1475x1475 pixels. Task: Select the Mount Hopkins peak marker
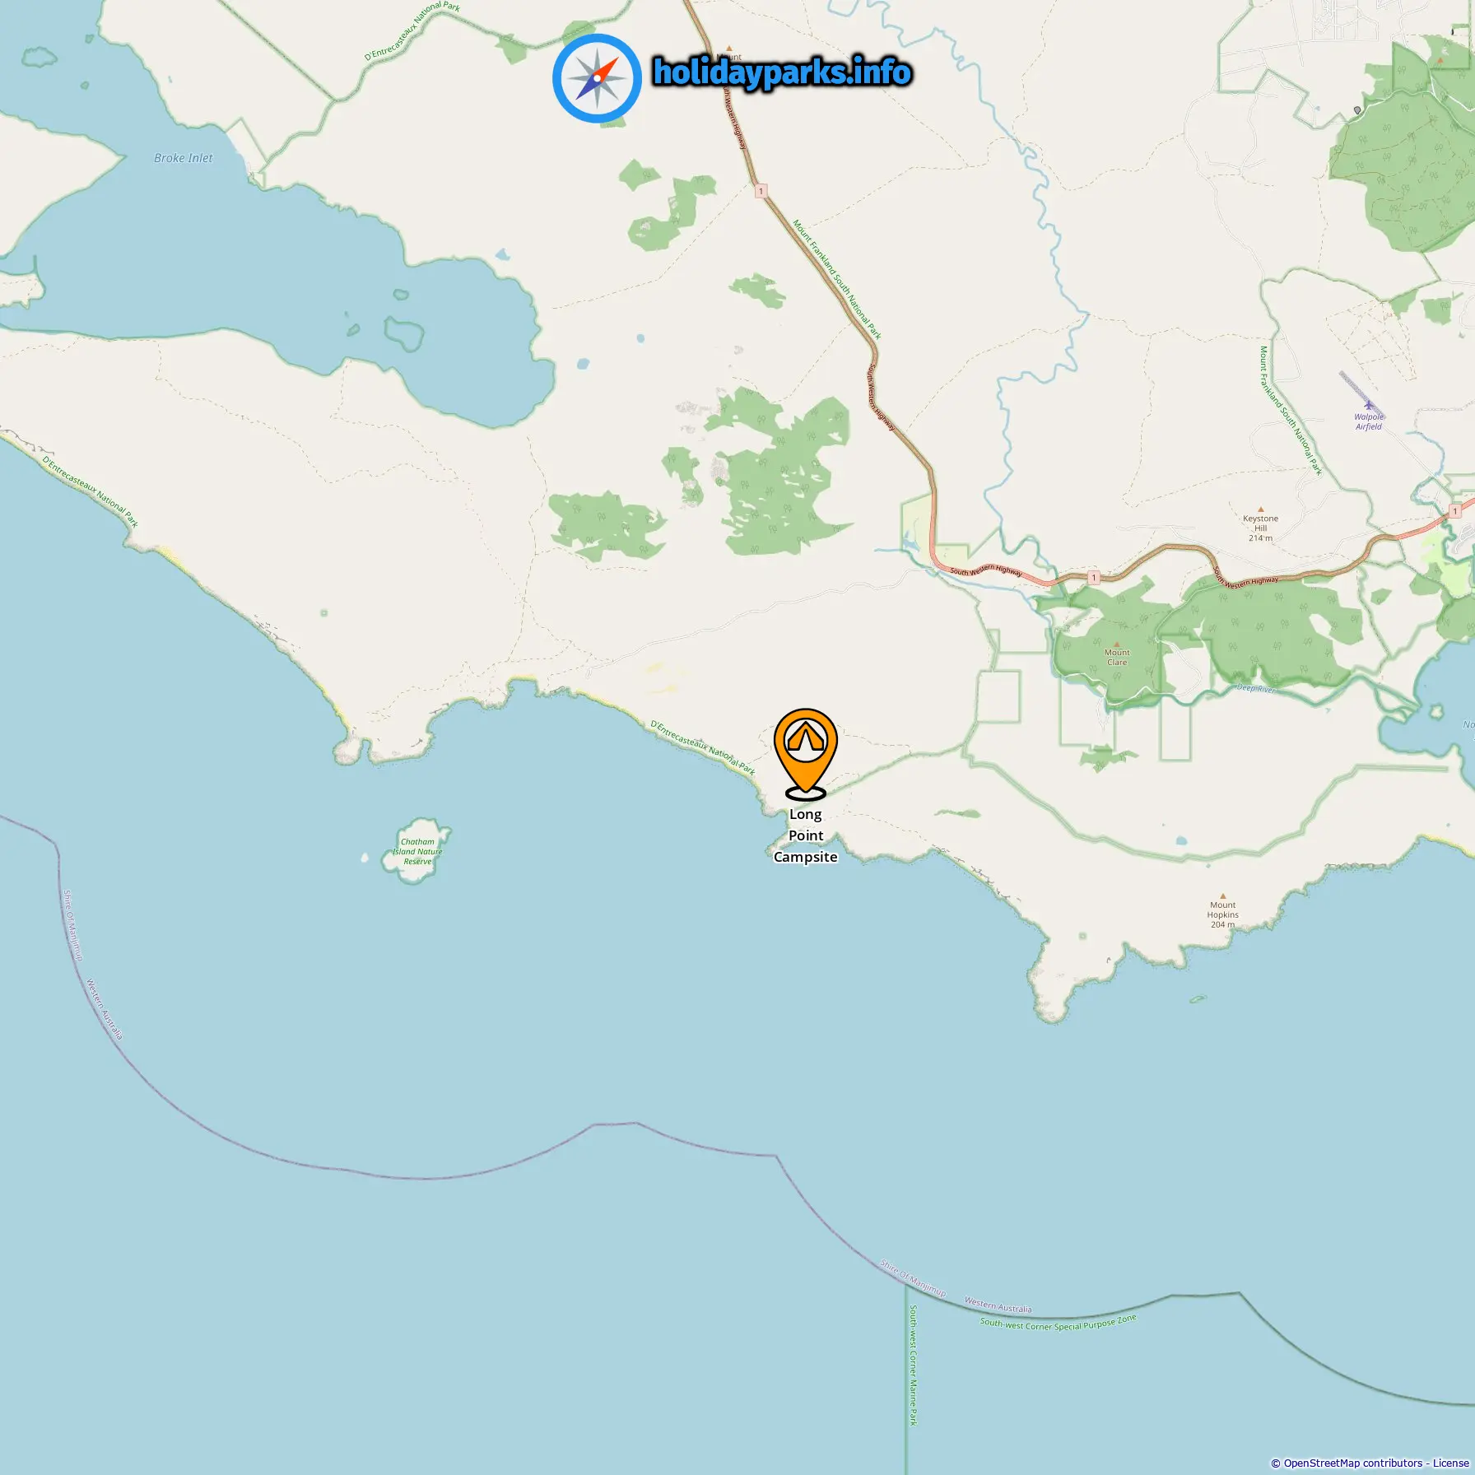point(1223,896)
